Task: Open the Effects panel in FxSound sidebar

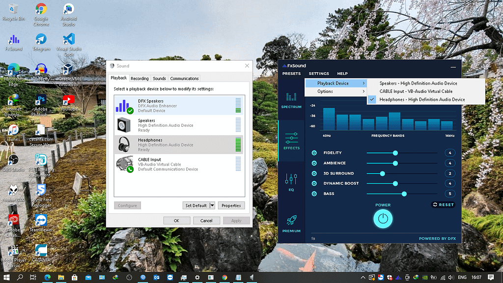Action: (291, 141)
